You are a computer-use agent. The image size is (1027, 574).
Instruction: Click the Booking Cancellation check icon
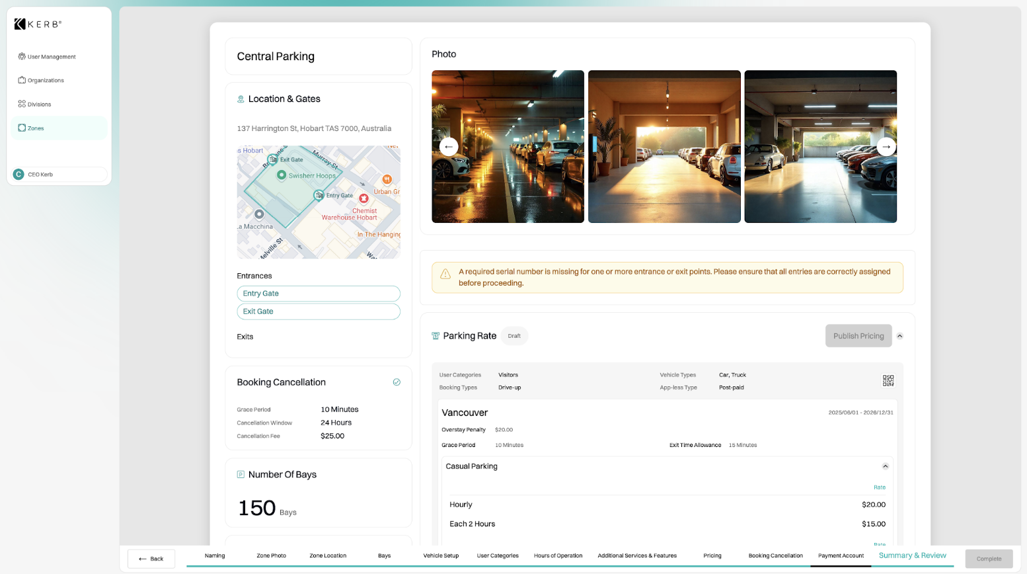[397, 382]
